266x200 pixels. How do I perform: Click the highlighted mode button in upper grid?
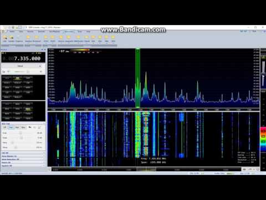tap(17, 78)
